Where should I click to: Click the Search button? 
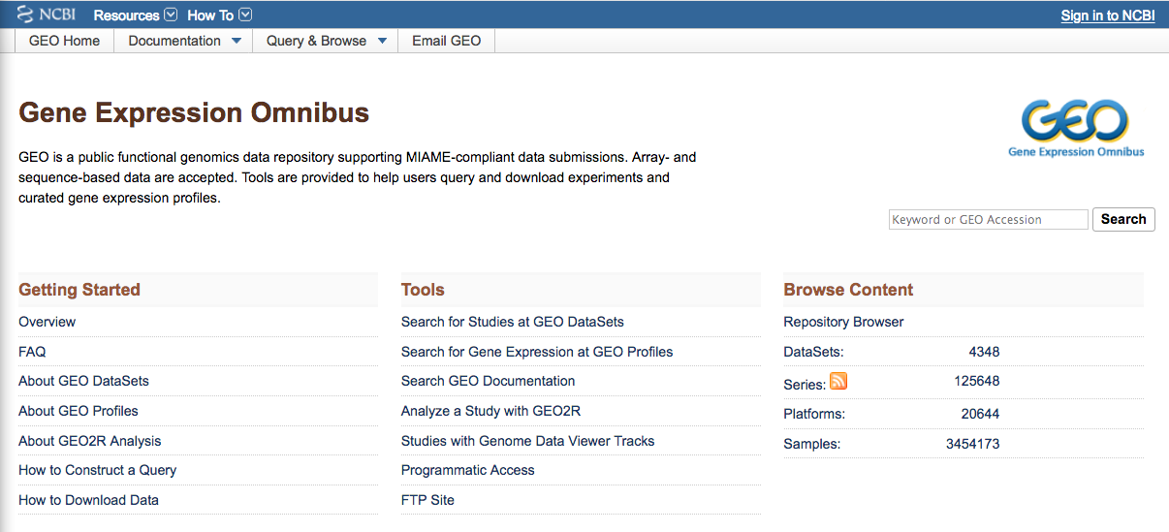1123,219
